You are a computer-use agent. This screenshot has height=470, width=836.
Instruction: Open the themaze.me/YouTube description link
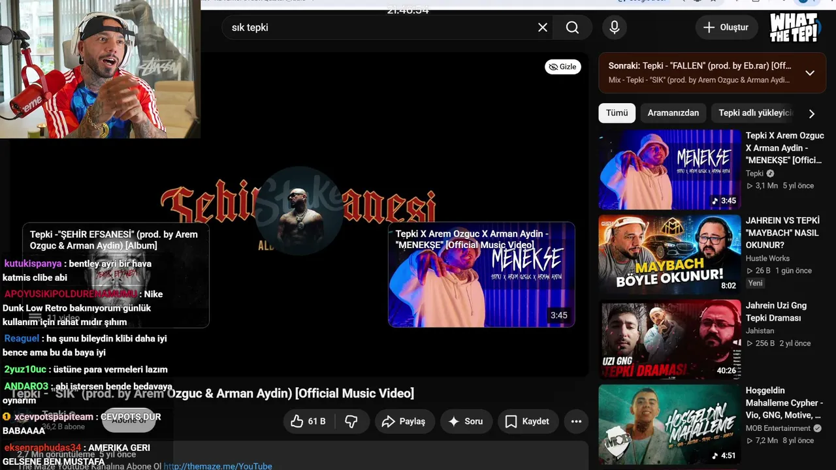coord(217,466)
